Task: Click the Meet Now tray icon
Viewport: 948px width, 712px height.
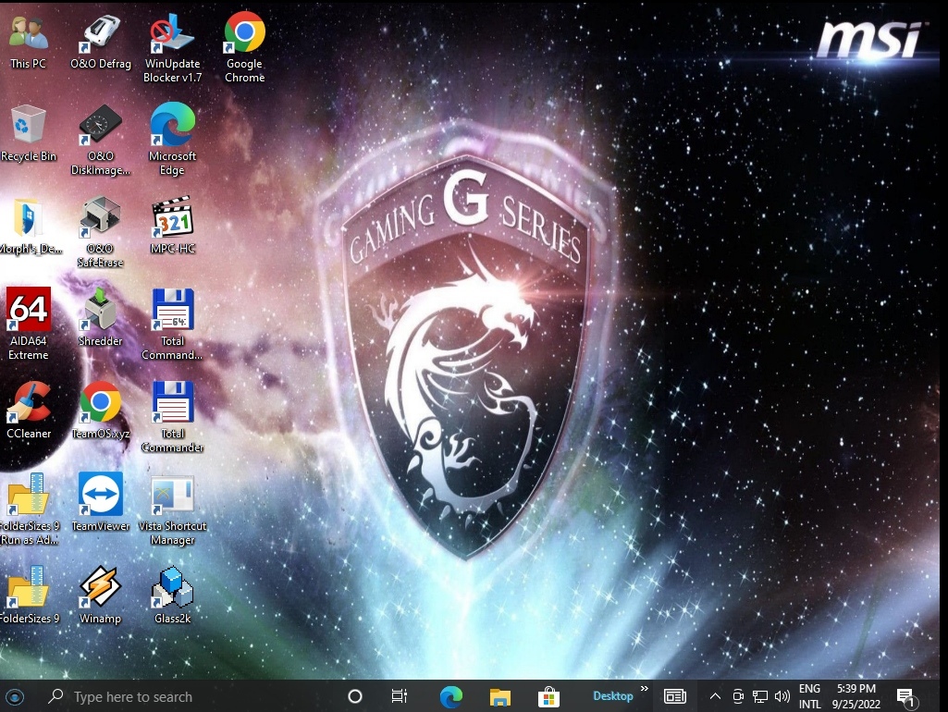Action: click(x=738, y=697)
